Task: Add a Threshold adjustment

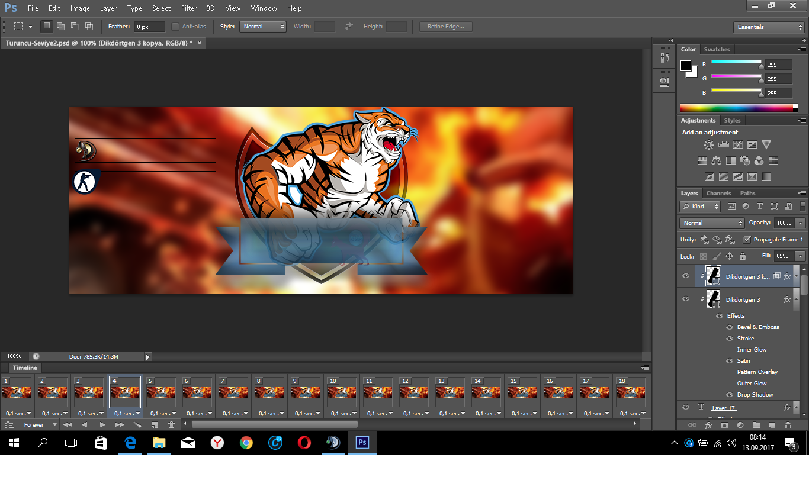Action: point(738,176)
